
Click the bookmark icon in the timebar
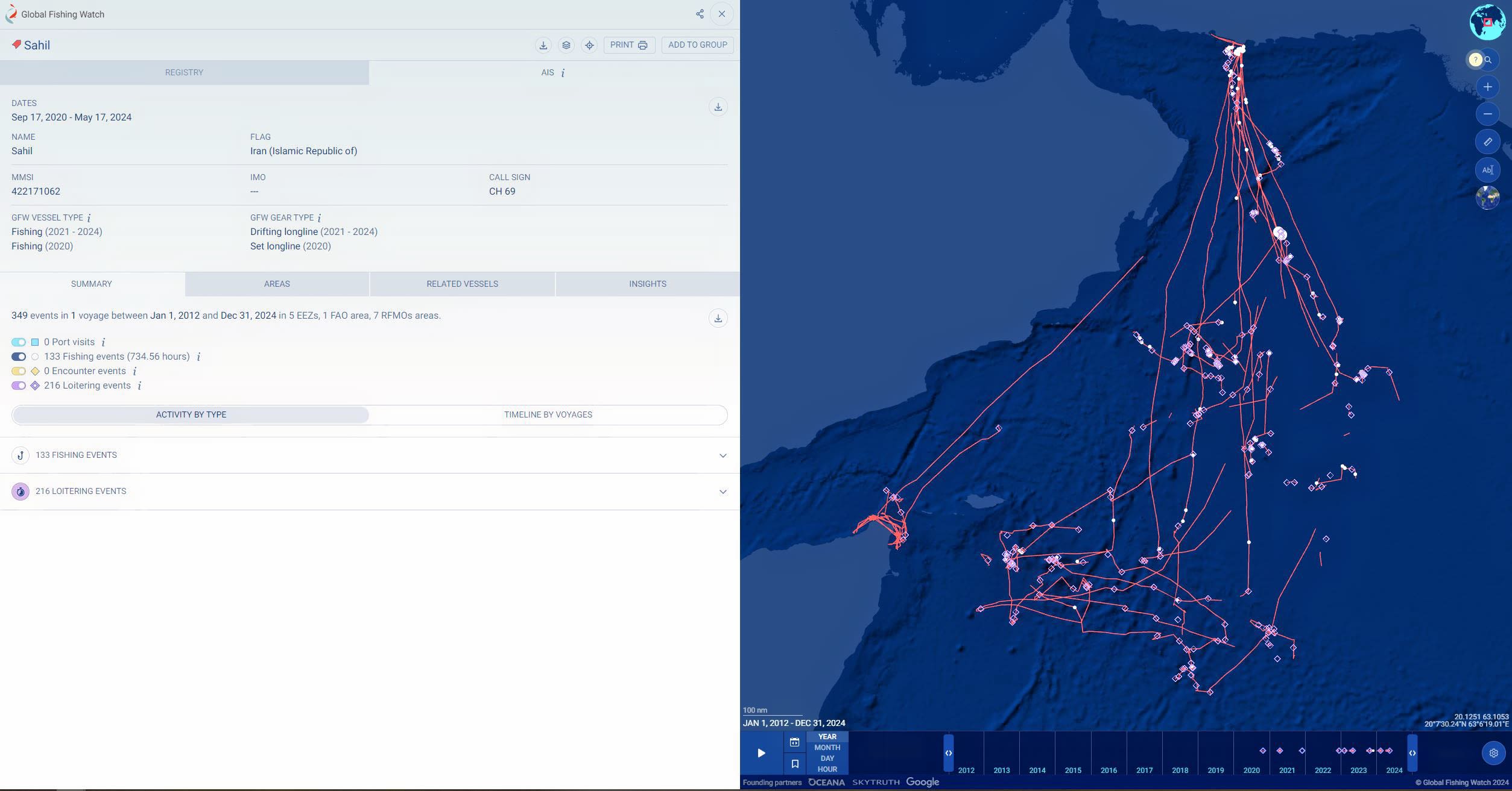[794, 764]
